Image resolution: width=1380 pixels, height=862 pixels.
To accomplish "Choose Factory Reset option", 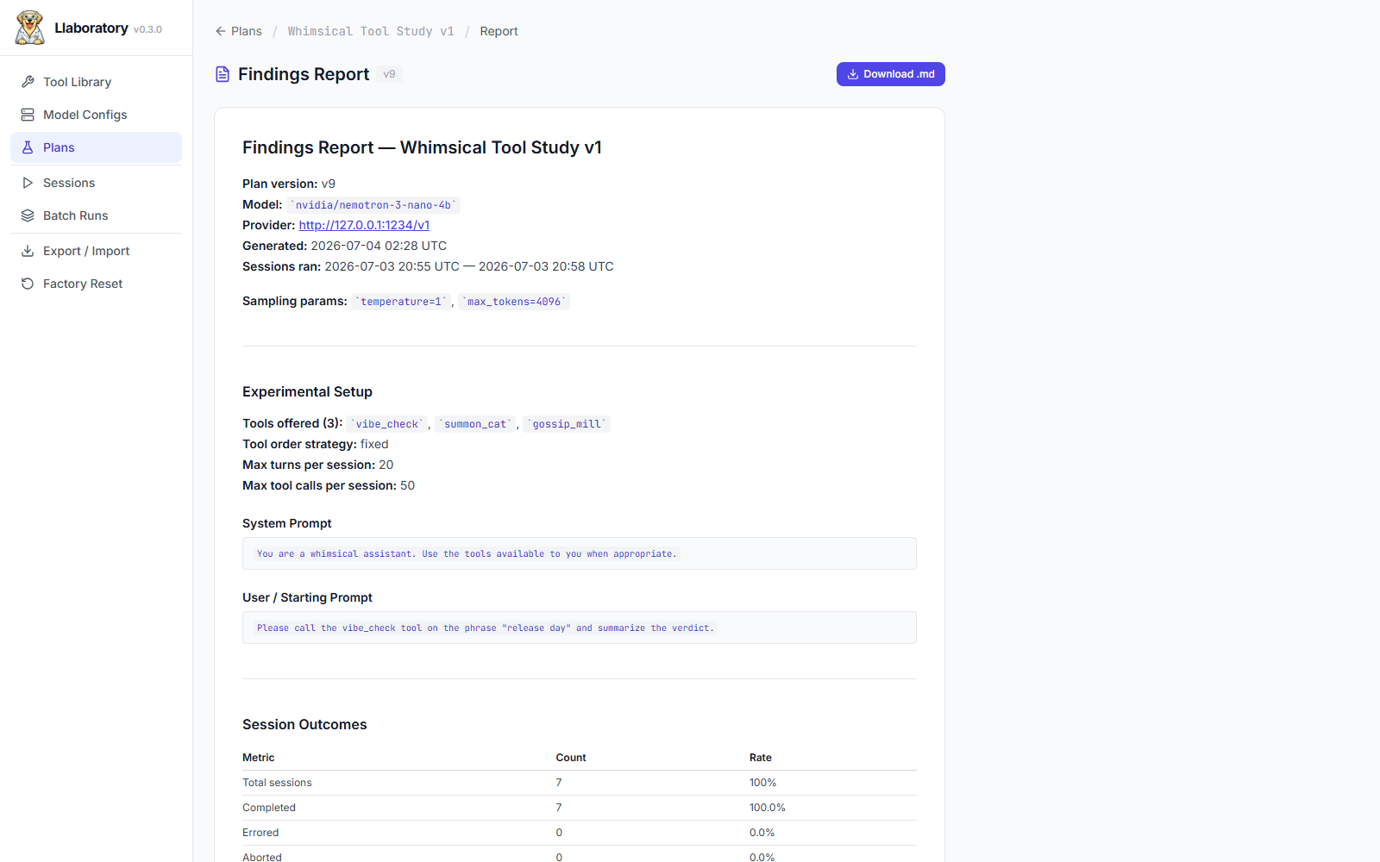I will coord(96,284).
